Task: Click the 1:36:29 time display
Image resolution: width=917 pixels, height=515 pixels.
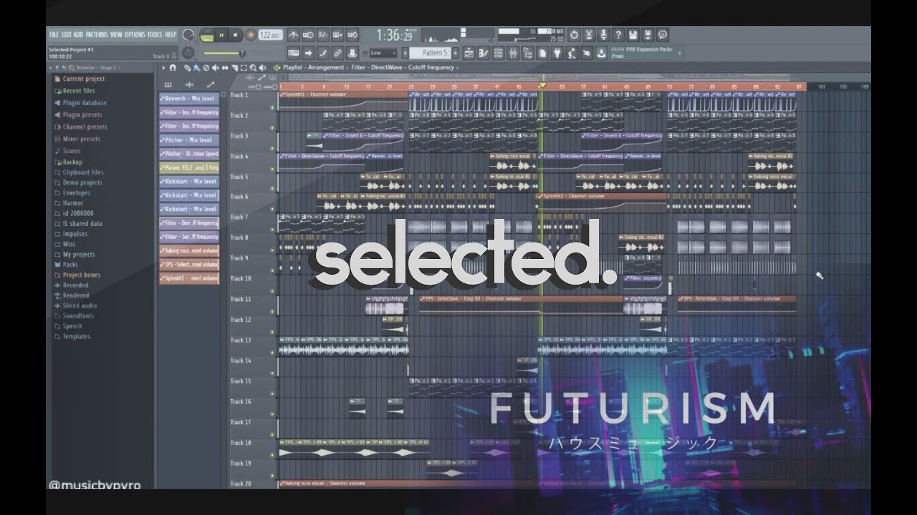Action: pos(395,35)
